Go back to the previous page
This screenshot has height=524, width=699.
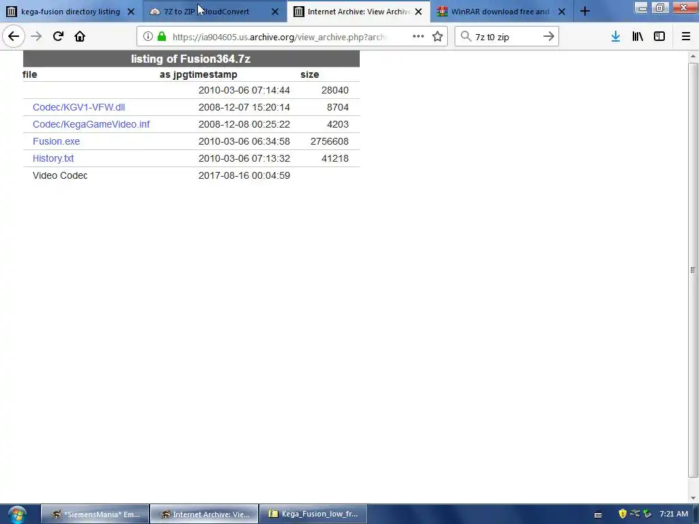tap(14, 37)
